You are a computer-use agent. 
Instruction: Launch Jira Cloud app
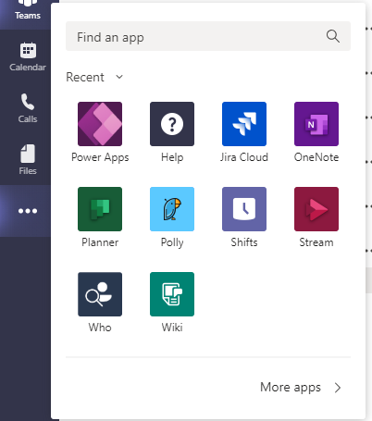[244, 124]
